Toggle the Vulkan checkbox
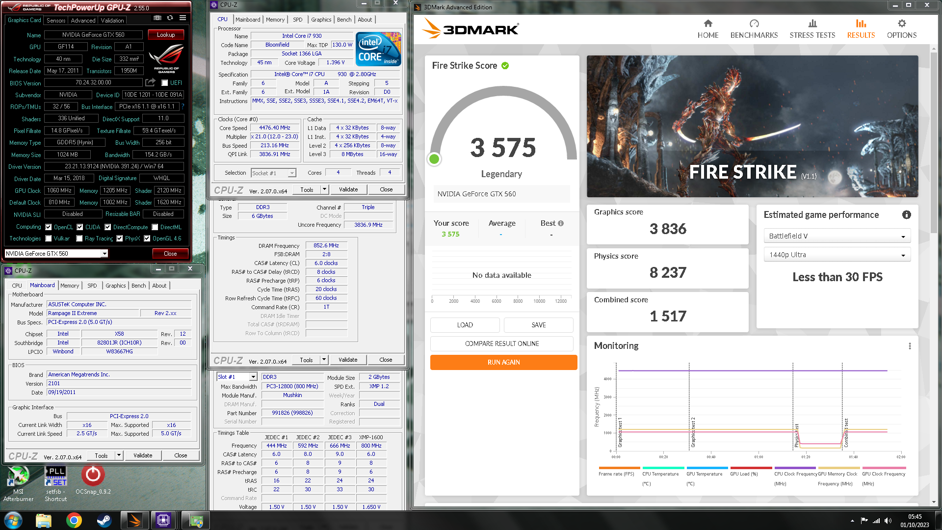Viewport: 942px width, 530px height. tap(49, 238)
